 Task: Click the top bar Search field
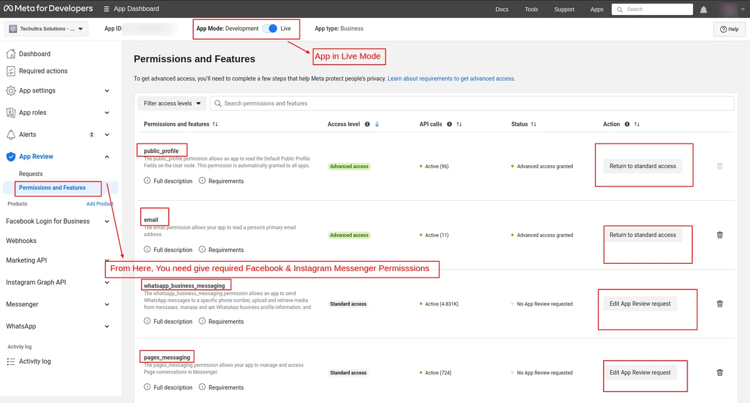tap(653, 9)
